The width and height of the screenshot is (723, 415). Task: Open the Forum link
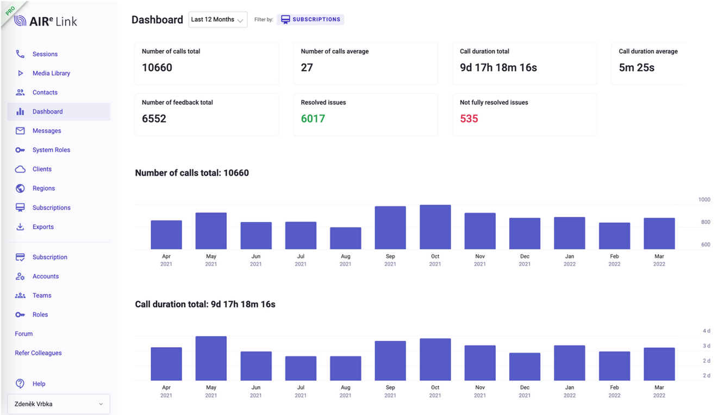pyautogui.click(x=24, y=334)
